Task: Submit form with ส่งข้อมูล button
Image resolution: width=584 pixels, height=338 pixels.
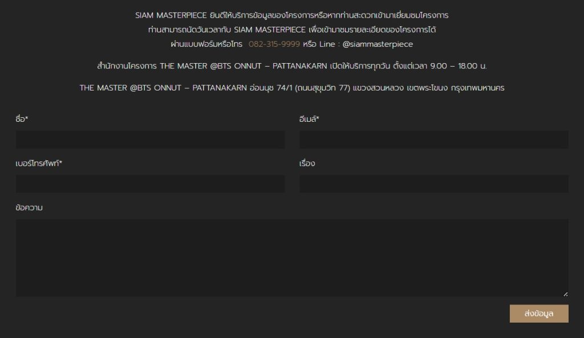Action: [539, 314]
